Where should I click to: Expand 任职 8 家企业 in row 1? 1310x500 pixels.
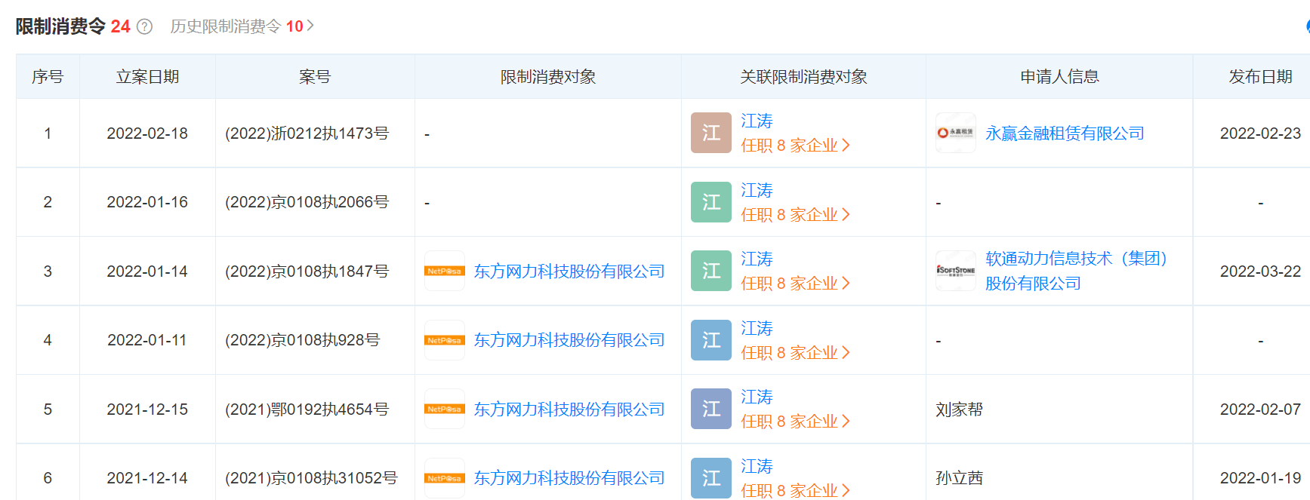pos(795,146)
